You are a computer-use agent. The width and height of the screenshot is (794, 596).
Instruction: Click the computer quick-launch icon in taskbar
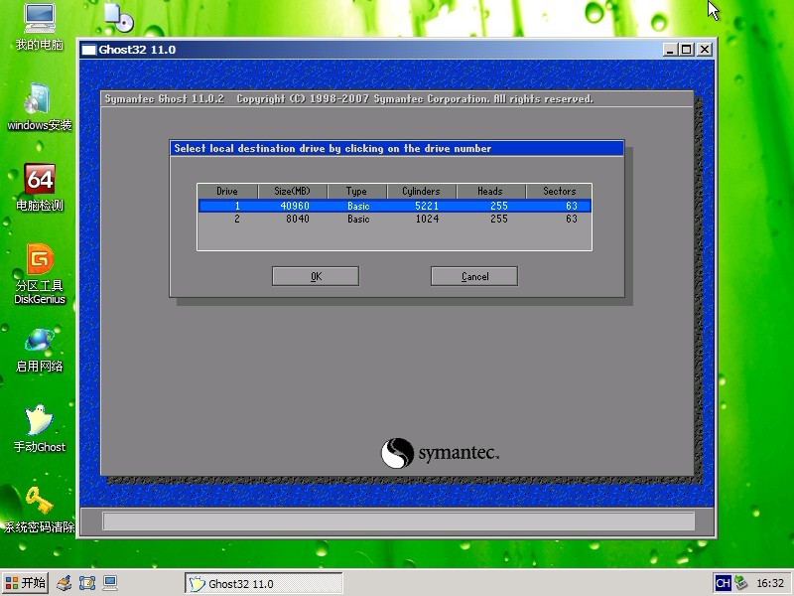[x=110, y=583]
